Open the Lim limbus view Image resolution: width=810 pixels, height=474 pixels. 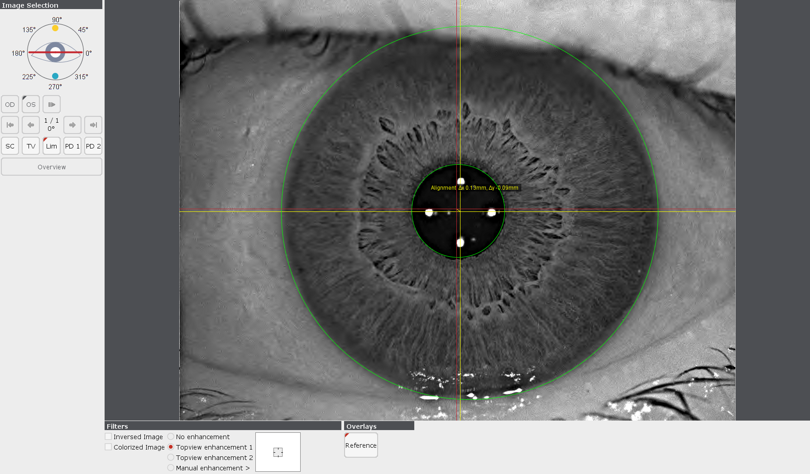click(x=51, y=145)
